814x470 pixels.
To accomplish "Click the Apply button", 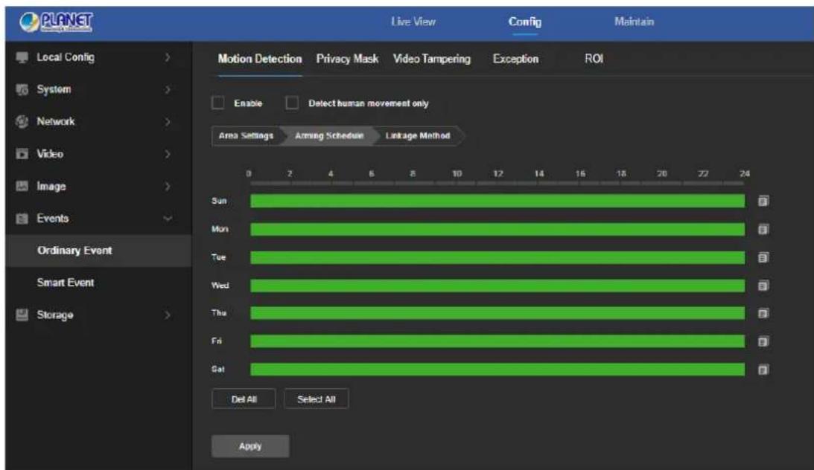I will (250, 446).
